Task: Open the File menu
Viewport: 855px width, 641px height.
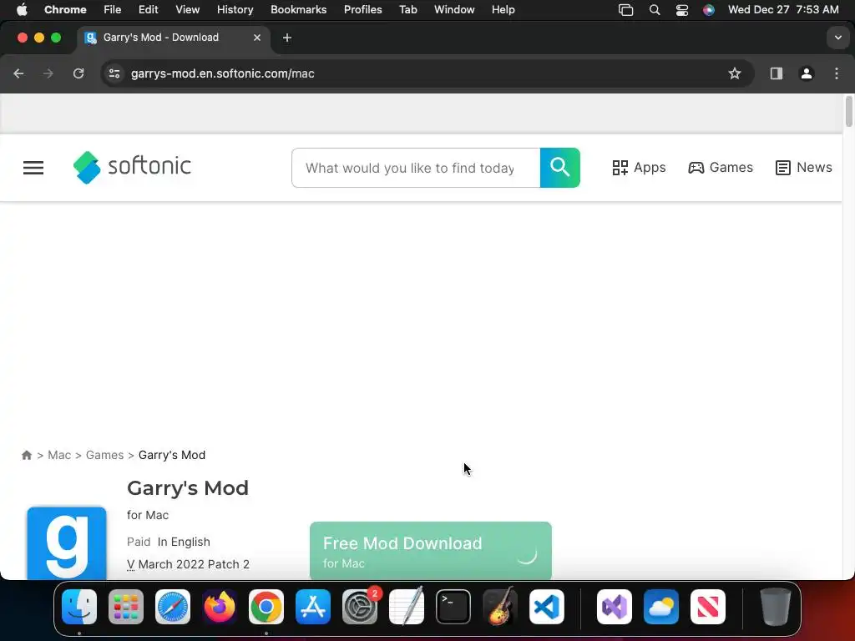Action: (x=113, y=10)
